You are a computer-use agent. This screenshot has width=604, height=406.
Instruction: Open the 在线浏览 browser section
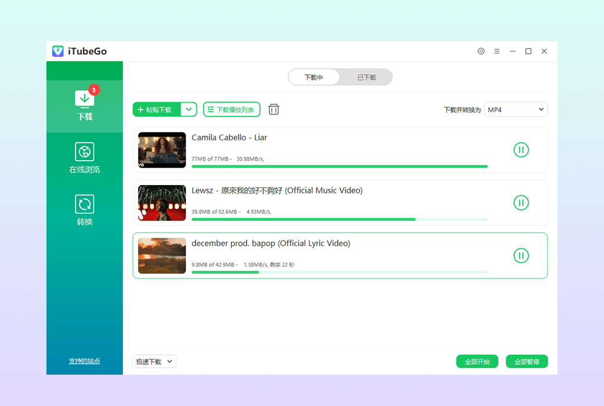84,158
